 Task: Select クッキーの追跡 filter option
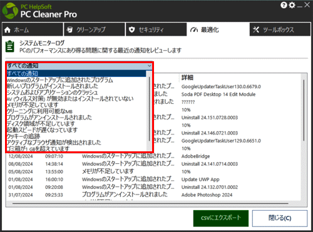pyautogui.click(x=76, y=136)
